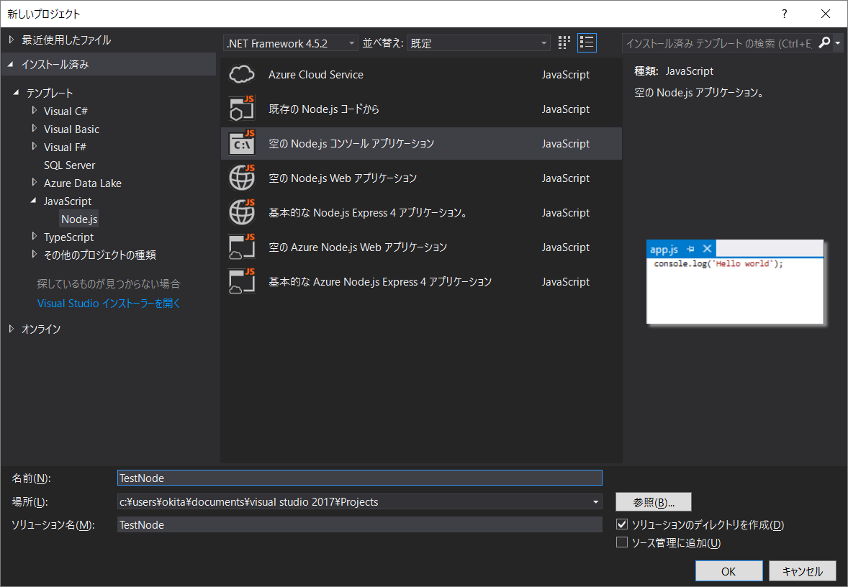The width and height of the screenshot is (848, 587).
Task: Click the Node.js console application icon
Action: pyautogui.click(x=242, y=143)
